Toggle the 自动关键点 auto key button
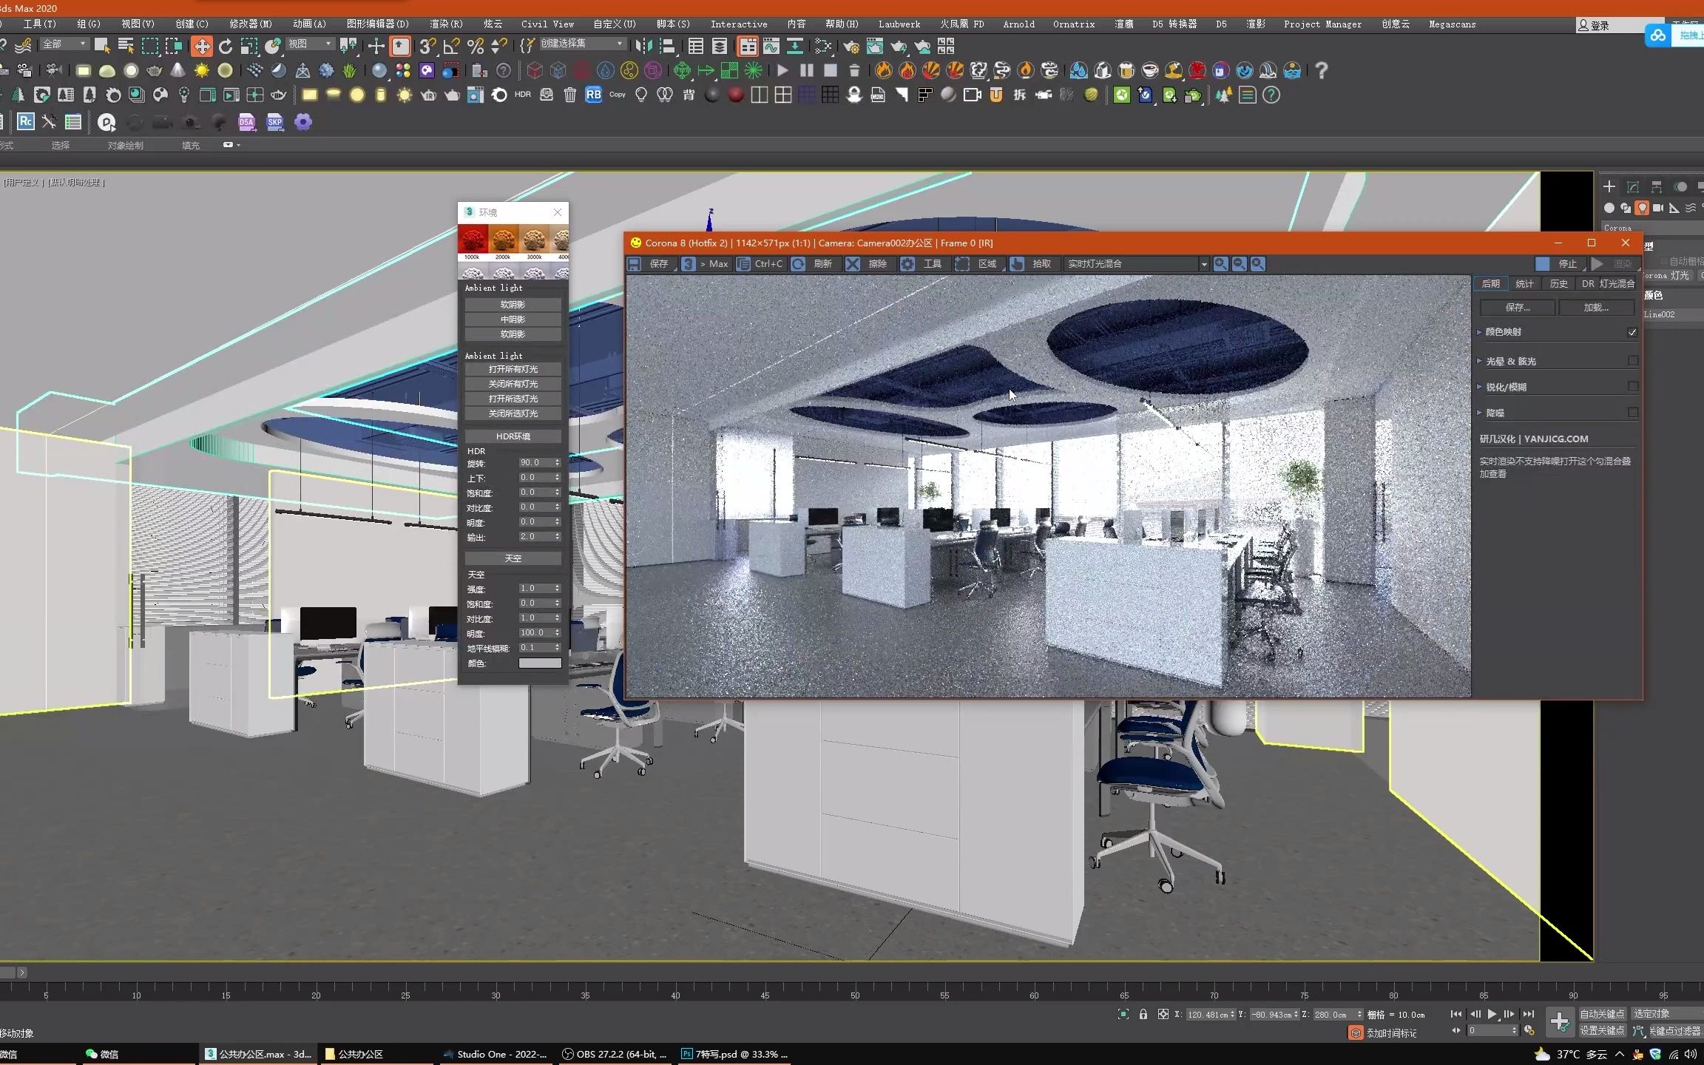This screenshot has width=1704, height=1065. (x=1602, y=1014)
